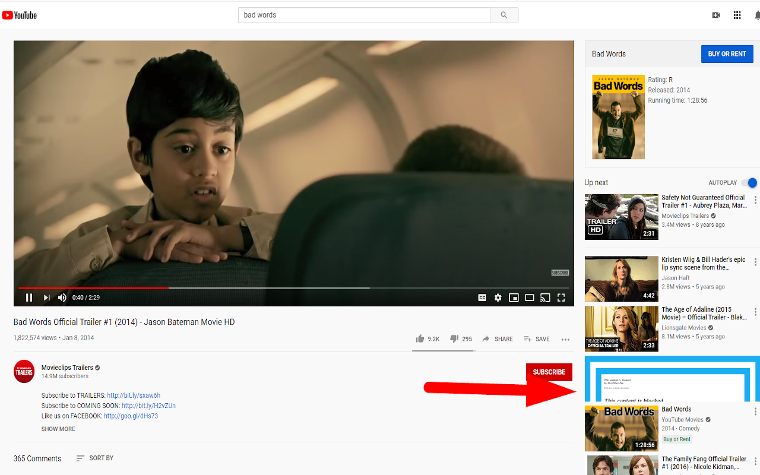Viewport: 760px width, 475px height.
Task: Click the Bad Words title in the movie card
Action: tap(609, 54)
